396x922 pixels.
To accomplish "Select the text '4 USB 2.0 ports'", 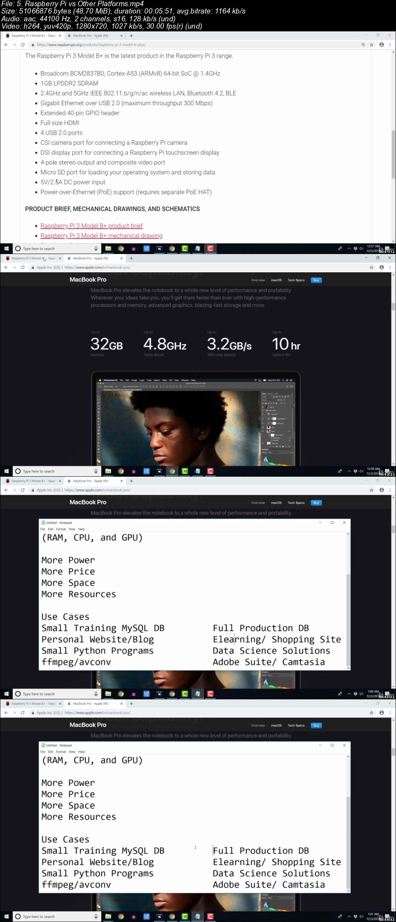I will (61, 133).
